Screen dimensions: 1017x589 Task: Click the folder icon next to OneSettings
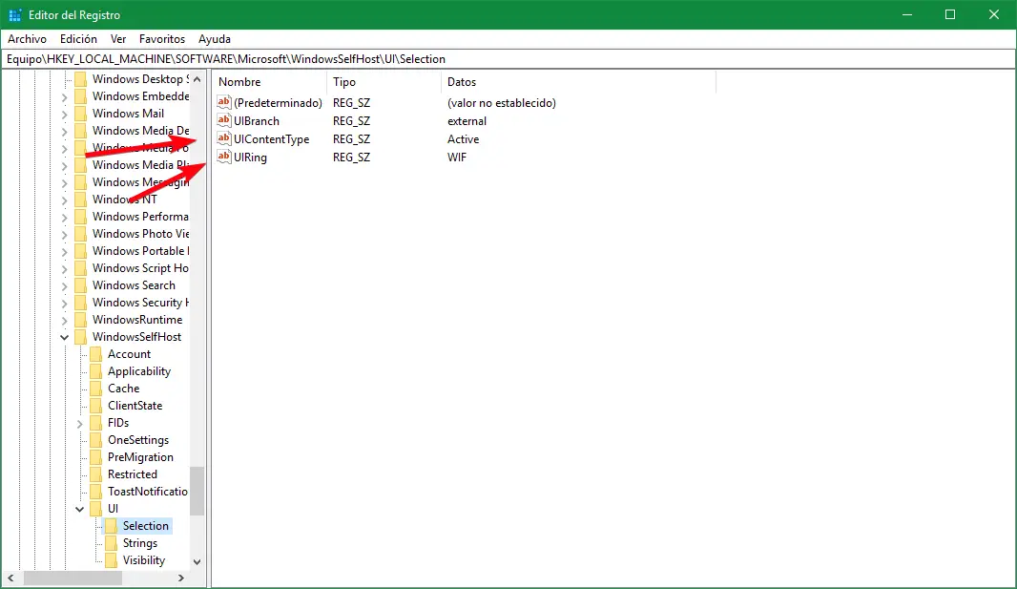coord(96,440)
